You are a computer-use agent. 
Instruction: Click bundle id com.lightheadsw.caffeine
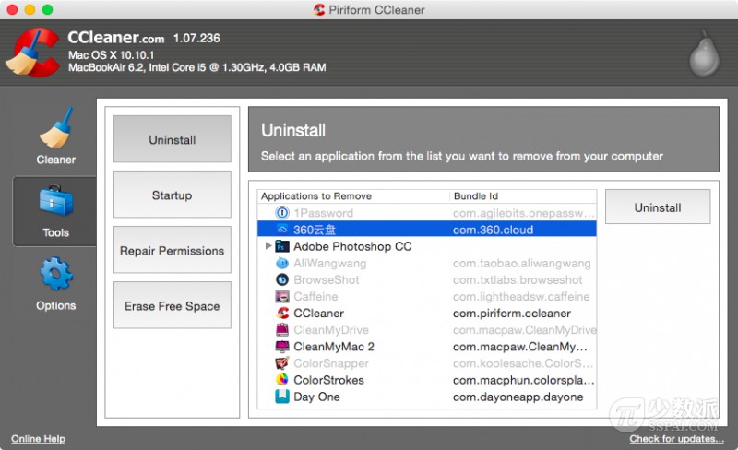pyautogui.click(x=521, y=297)
